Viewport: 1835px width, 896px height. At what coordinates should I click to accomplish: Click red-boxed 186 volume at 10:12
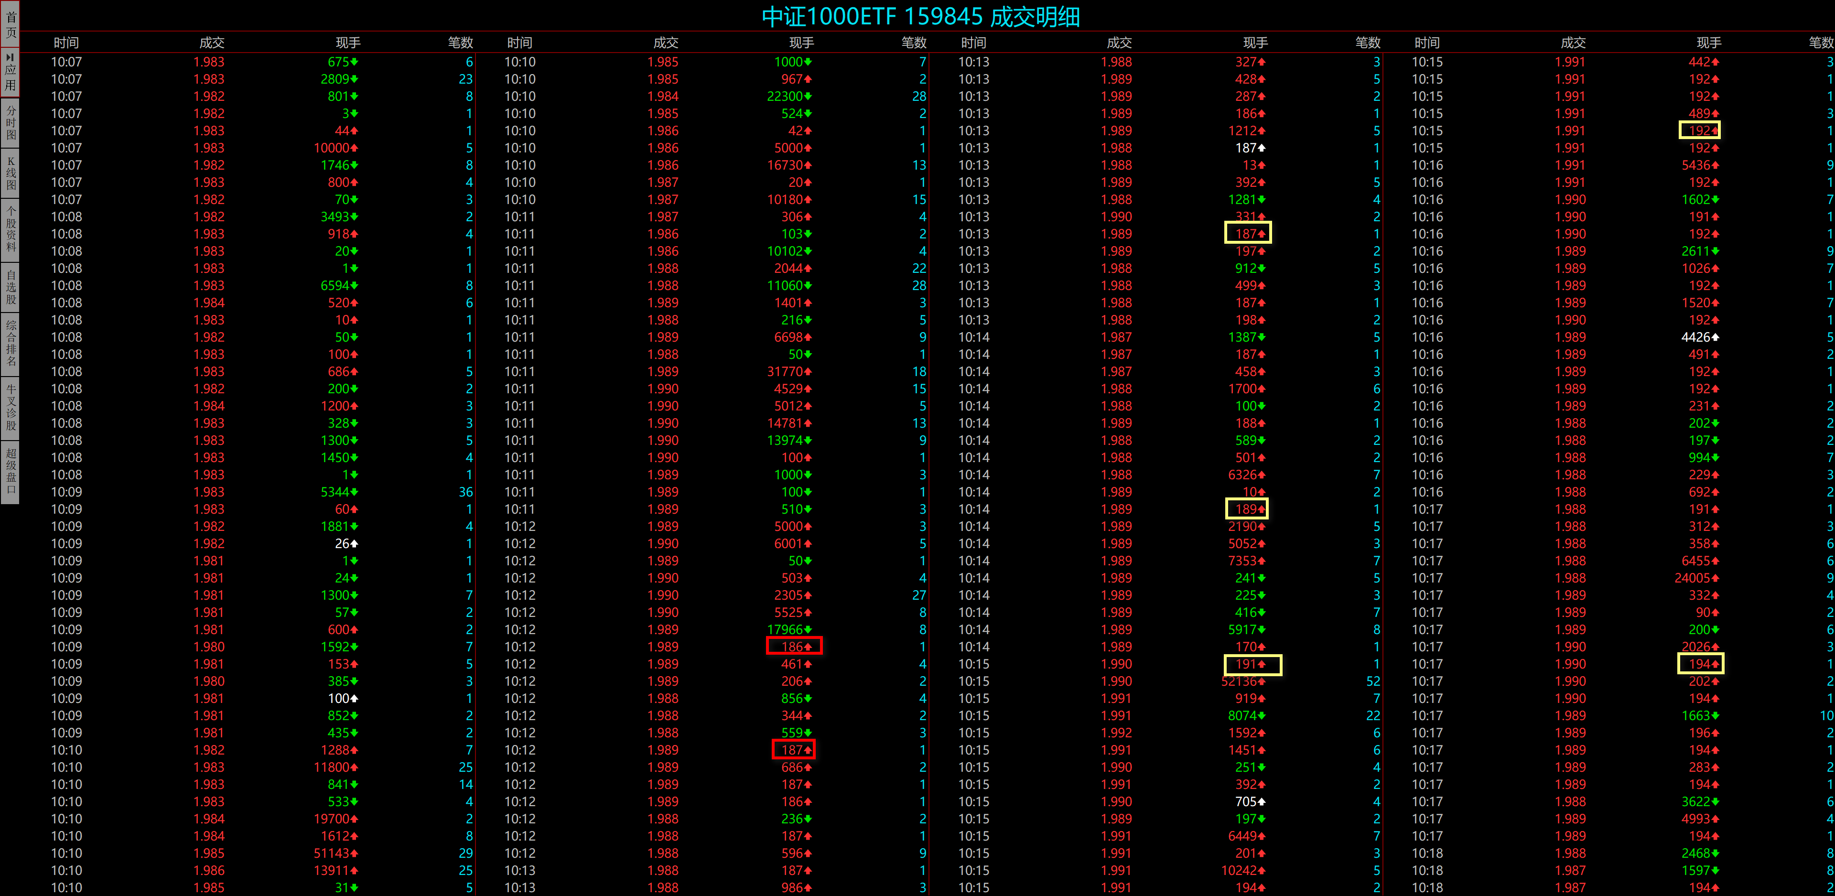(x=794, y=646)
